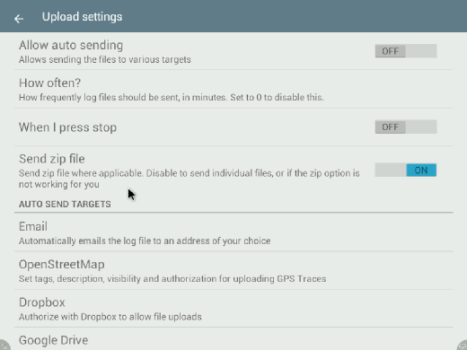467x350 pixels.
Task: Open Email auto send target settings
Action: point(233,232)
